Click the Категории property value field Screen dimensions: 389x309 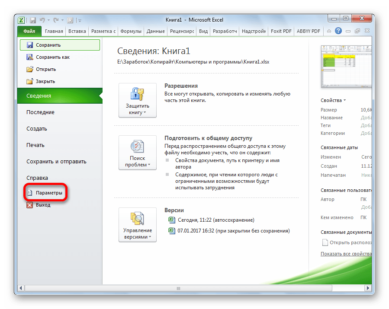click(x=366, y=133)
